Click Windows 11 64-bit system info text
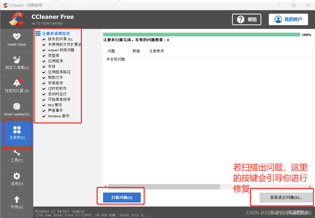This screenshot has height=218, width=315. (x=60, y=211)
